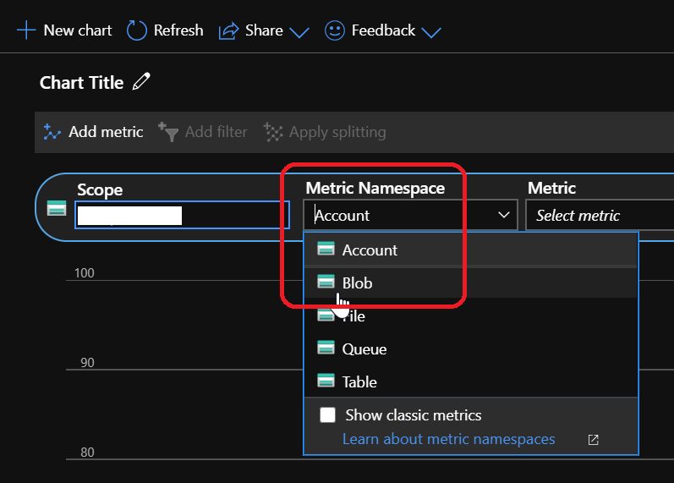
Task: Select Queue namespace option
Action: (364, 349)
